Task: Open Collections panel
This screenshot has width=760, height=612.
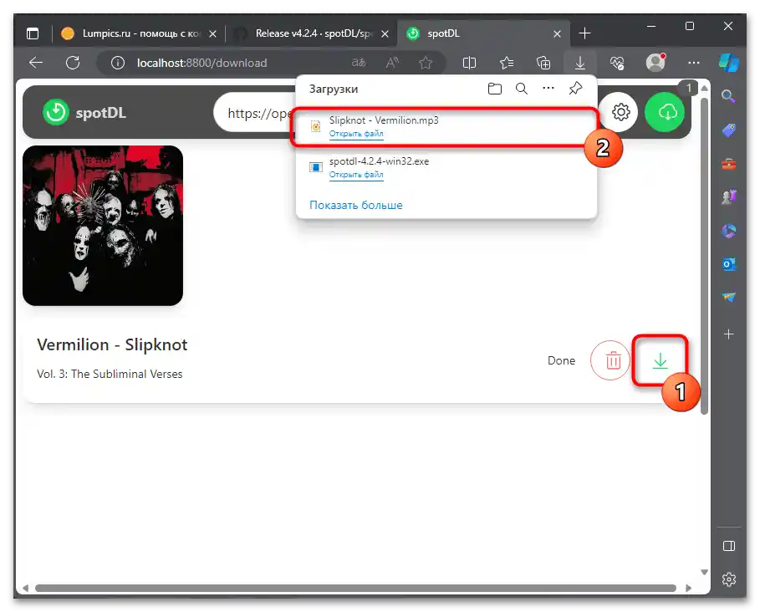Action: (x=543, y=63)
